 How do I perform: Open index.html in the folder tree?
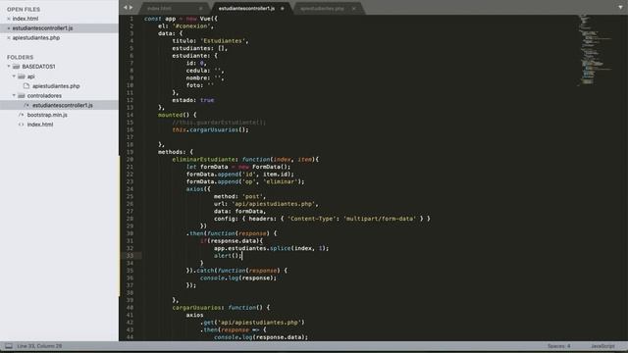pos(40,125)
